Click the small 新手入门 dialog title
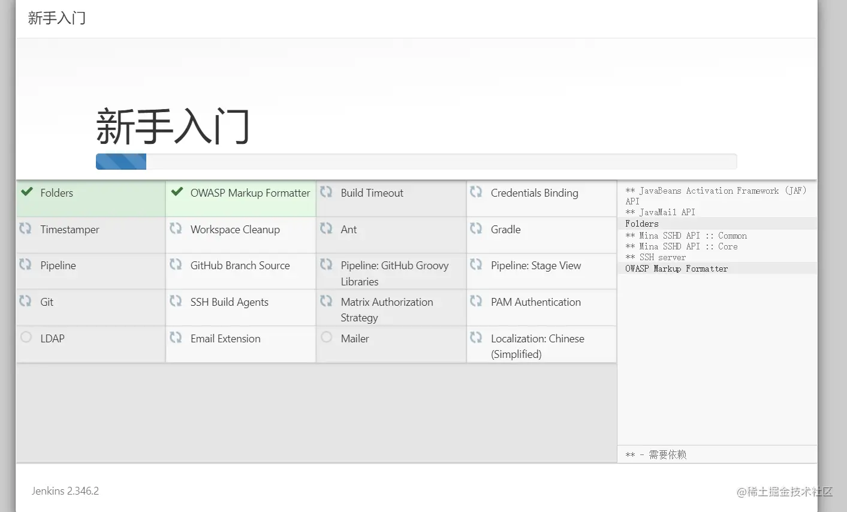Screen dimensions: 847x512 click(x=57, y=18)
